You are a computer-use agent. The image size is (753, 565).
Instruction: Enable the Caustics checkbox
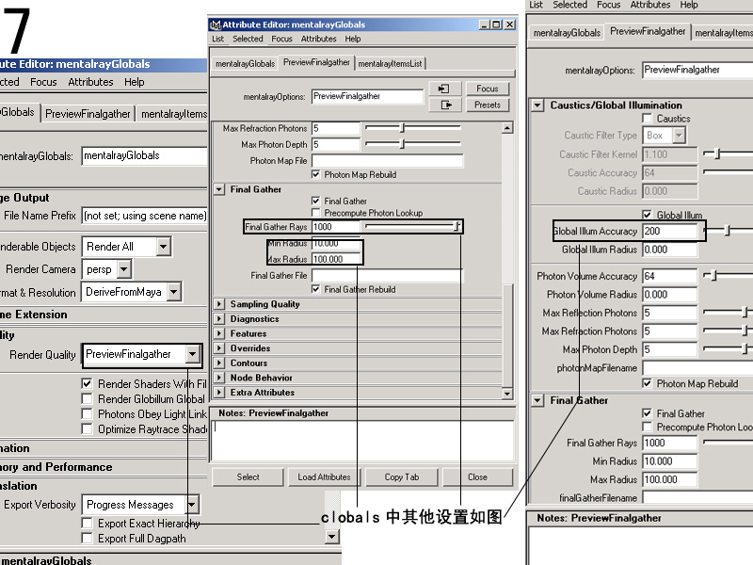click(x=648, y=119)
